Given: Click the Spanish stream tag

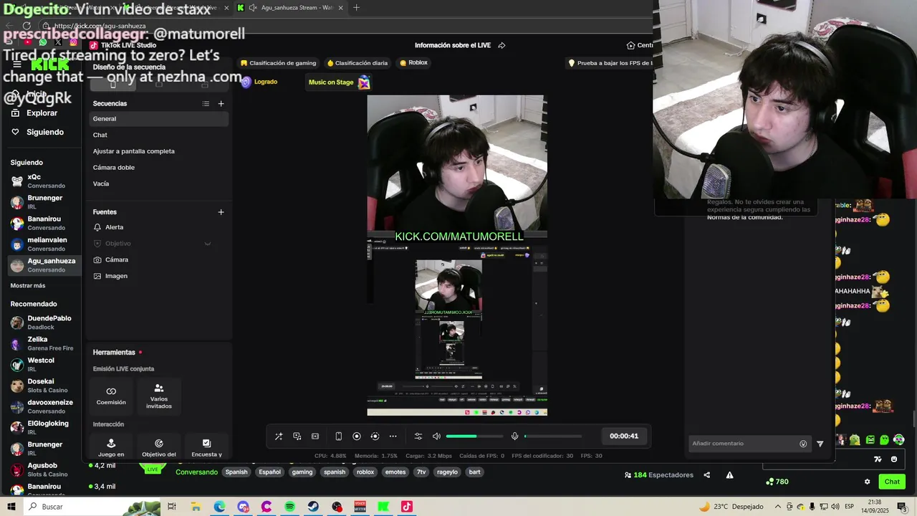Looking at the screenshot, I should click(x=236, y=472).
